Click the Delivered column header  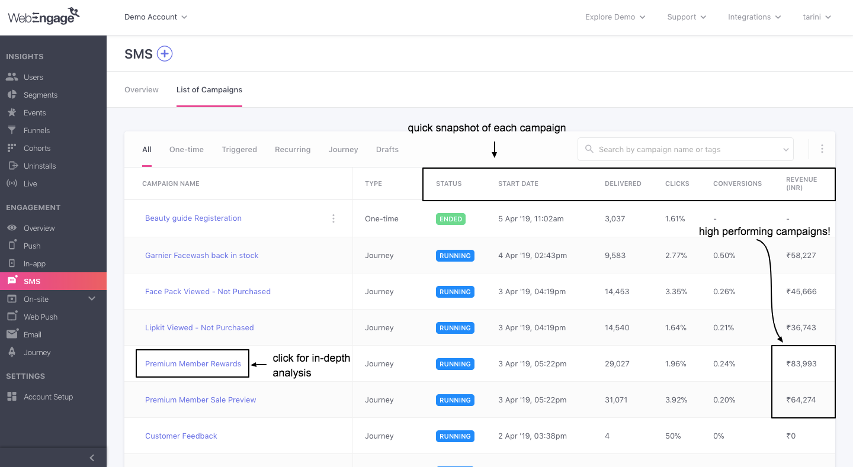(x=623, y=183)
